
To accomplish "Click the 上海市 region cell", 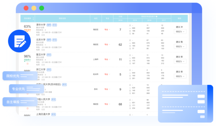I will click(x=96, y=59).
